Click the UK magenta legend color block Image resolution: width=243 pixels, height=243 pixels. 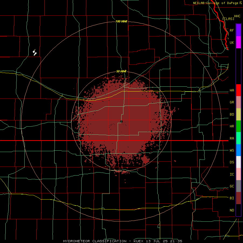[238, 42]
